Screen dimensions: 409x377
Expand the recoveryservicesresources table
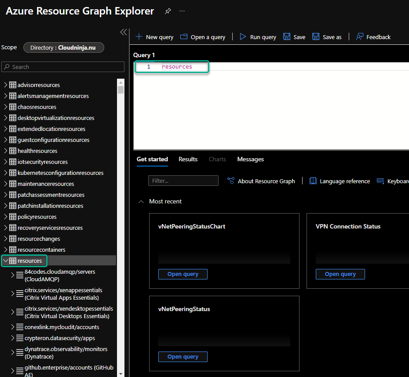5,228
